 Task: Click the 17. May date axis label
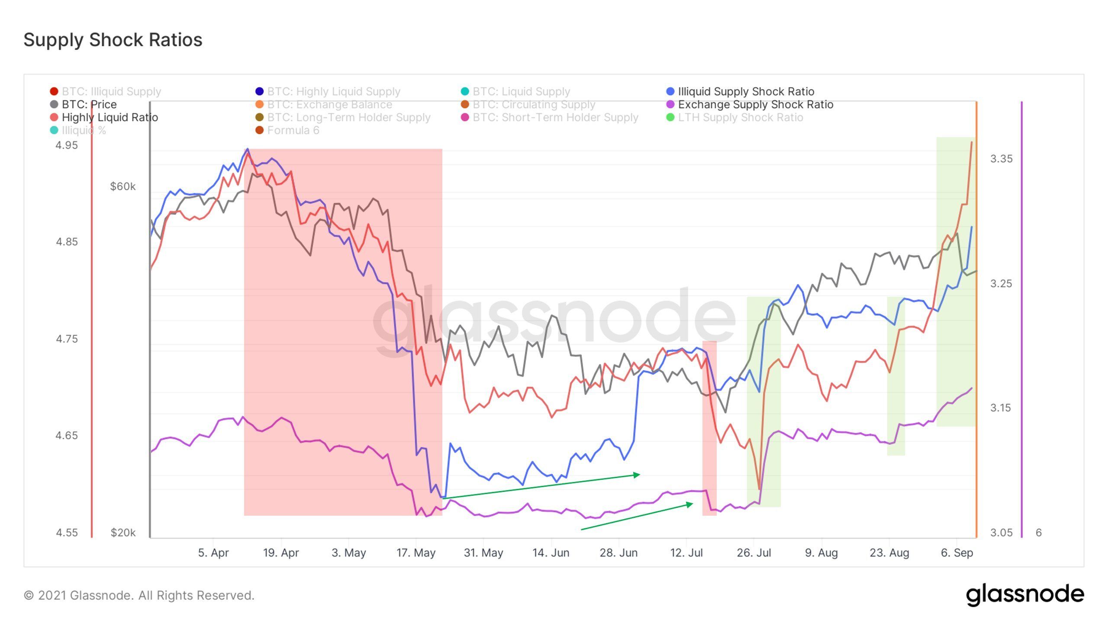pos(416,552)
